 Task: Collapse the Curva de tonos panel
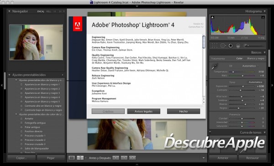[264, 133]
